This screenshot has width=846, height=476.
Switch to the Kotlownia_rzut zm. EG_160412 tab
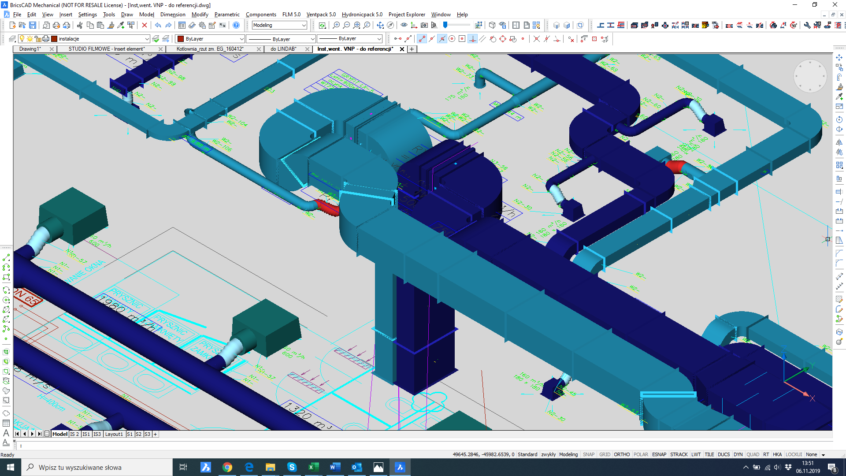pyautogui.click(x=210, y=49)
